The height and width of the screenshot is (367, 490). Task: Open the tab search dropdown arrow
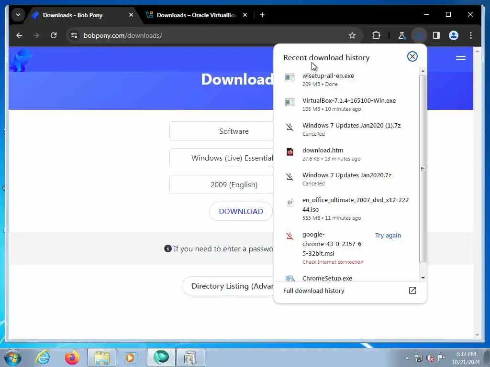pyautogui.click(x=18, y=15)
